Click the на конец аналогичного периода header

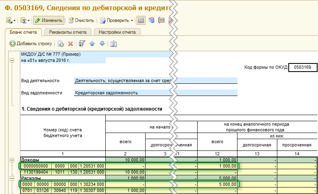(x=257, y=127)
